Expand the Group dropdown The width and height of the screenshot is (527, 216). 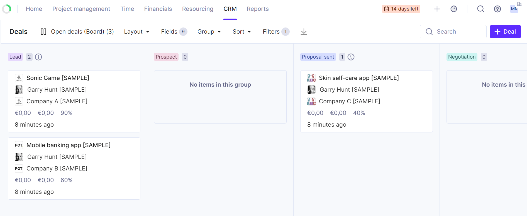click(x=209, y=32)
